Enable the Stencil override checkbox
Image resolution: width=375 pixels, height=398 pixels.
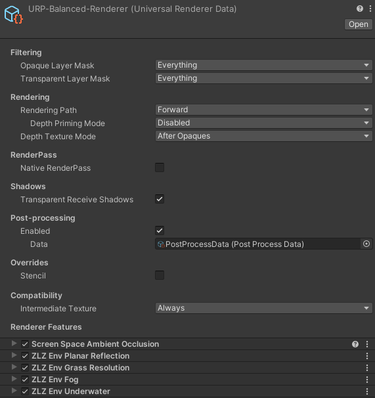(x=160, y=275)
